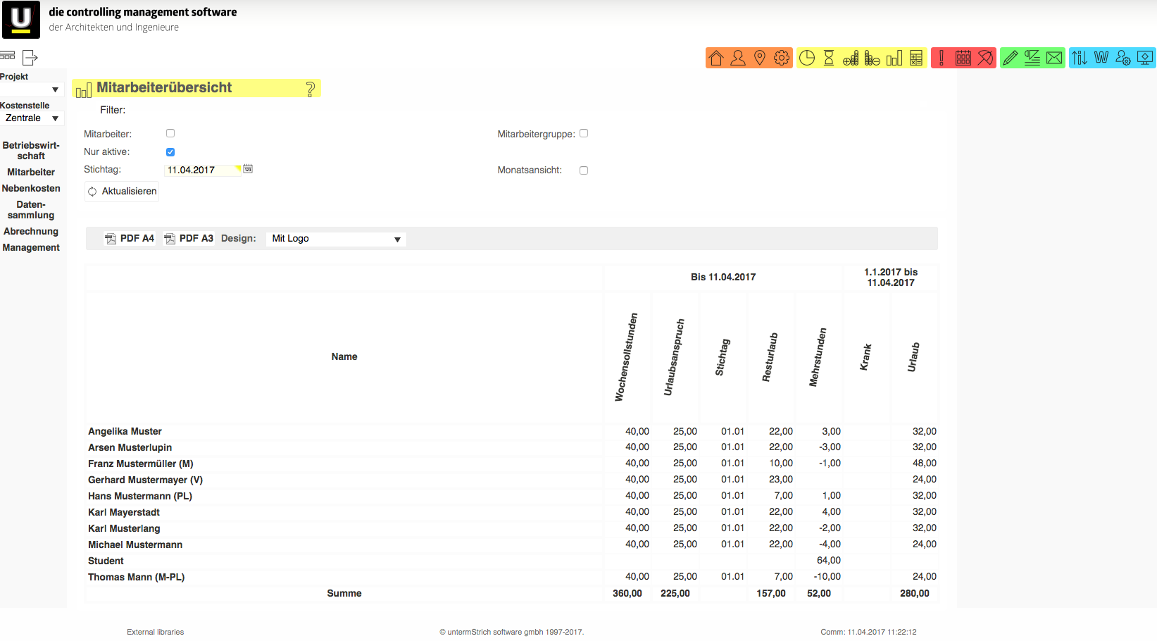1157x641 pixels.
Task: Open the envelope mail icon
Action: click(1054, 58)
